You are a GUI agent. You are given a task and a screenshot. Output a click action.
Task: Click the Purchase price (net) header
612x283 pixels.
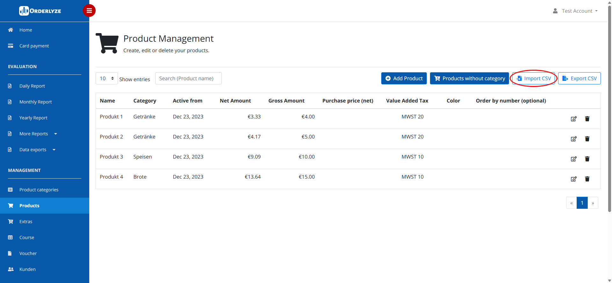(x=348, y=101)
